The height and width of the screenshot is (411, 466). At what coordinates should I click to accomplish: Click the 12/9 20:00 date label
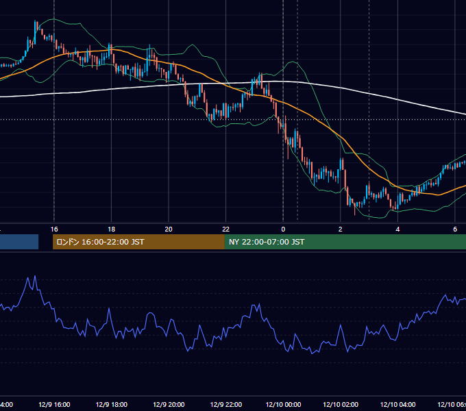169,404
